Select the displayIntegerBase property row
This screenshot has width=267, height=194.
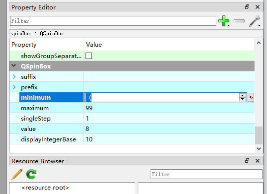pyautogui.click(x=132, y=139)
